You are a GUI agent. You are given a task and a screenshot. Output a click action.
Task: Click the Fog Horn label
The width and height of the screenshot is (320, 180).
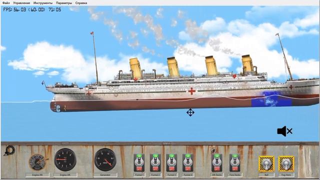tap(286, 175)
